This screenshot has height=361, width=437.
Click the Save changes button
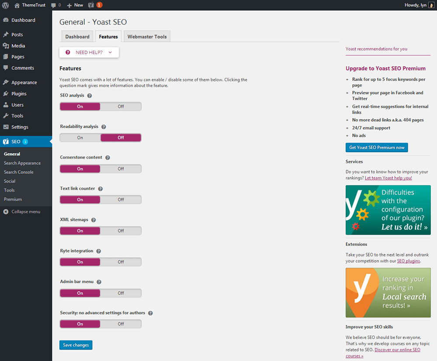pos(76,345)
